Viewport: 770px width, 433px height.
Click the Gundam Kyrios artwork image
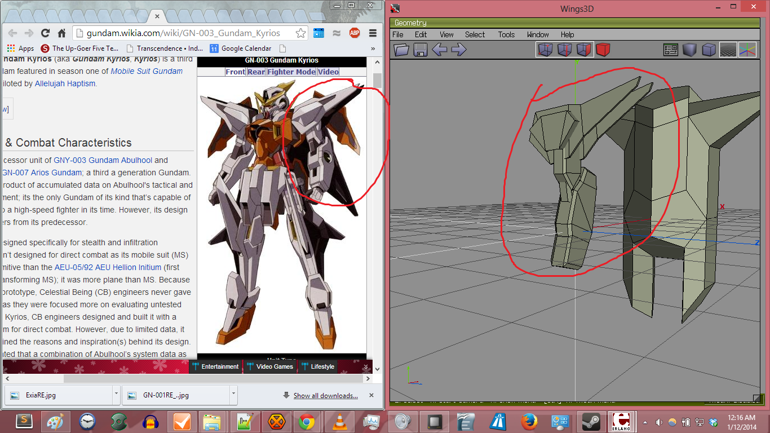pos(282,214)
